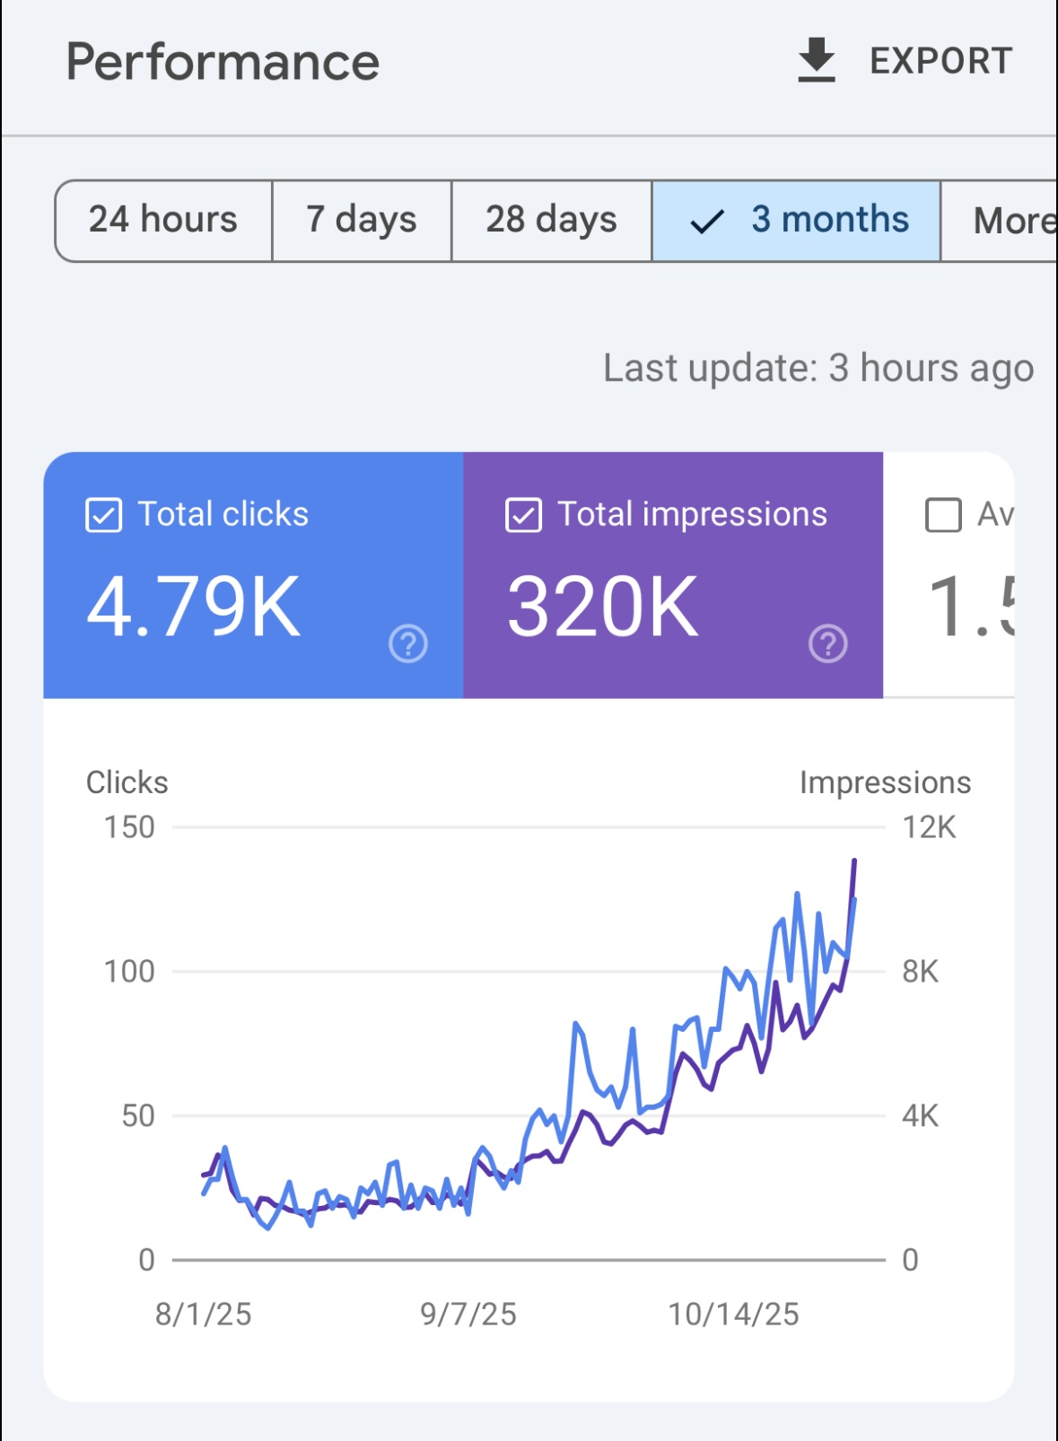Uncheck the Total clicks checkbox
This screenshot has width=1058, height=1441.
[x=103, y=516]
